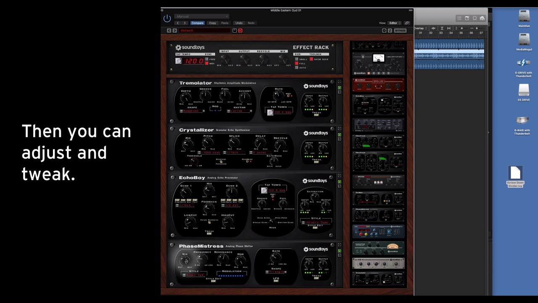Viewport: 538px width, 303px height.
Task: Click the red revert preset icon
Action: tap(240, 31)
